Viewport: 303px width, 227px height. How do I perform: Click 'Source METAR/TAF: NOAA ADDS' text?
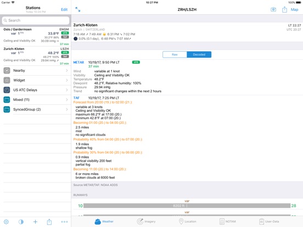pos(96,185)
